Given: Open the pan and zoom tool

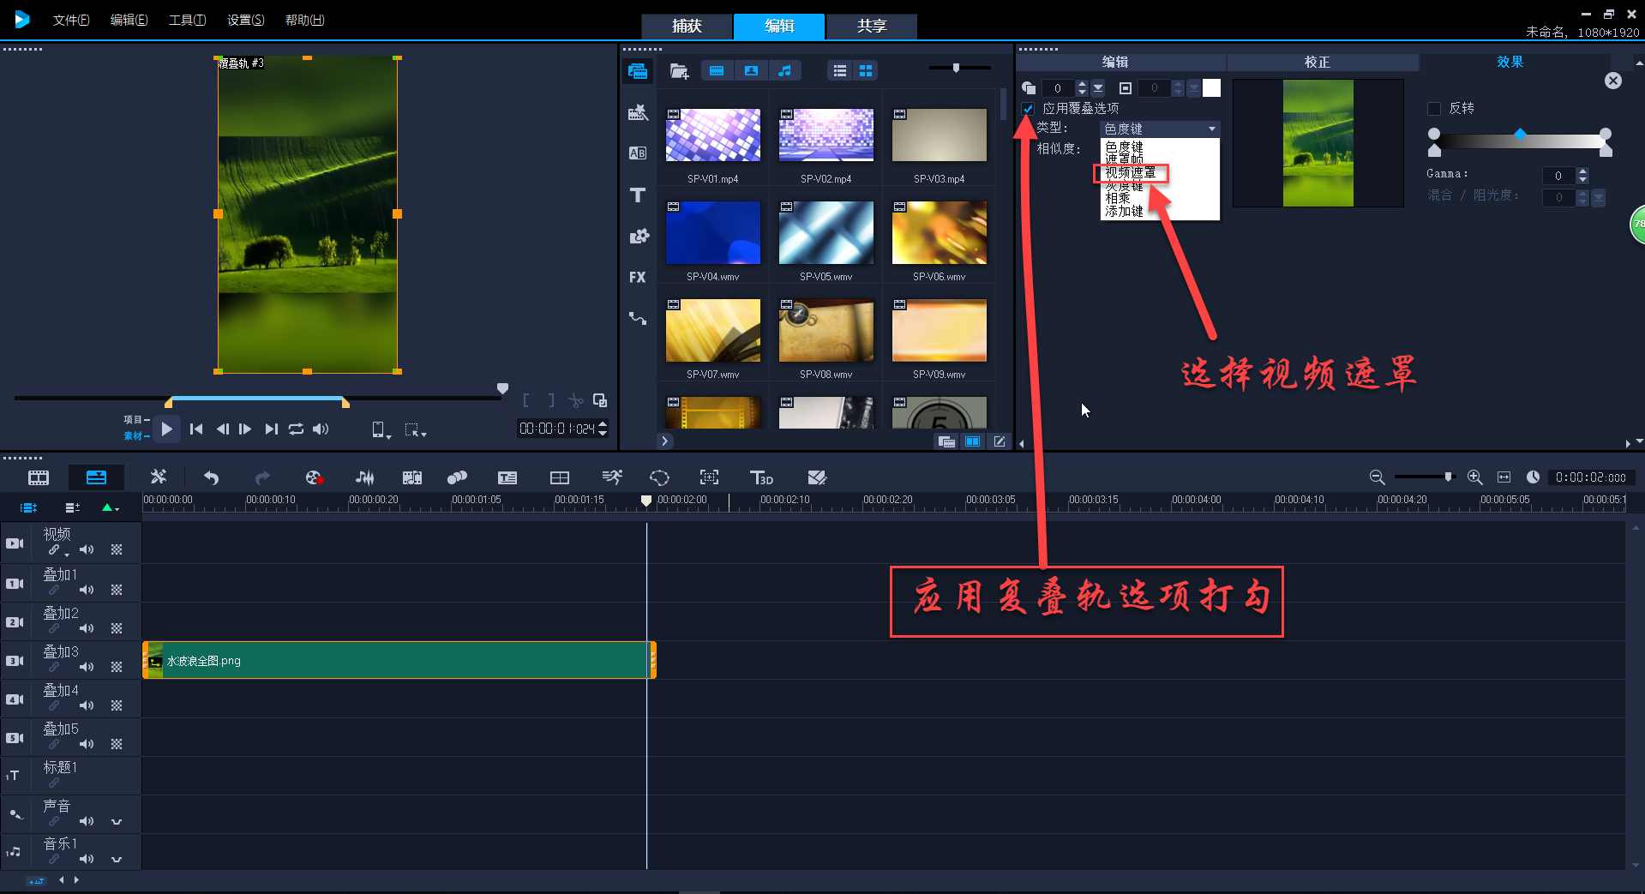Looking at the screenshot, I should click(710, 477).
